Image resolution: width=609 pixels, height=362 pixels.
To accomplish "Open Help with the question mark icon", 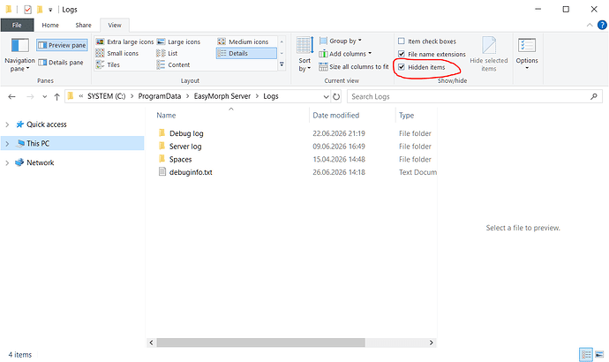I will click(x=602, y=26).
